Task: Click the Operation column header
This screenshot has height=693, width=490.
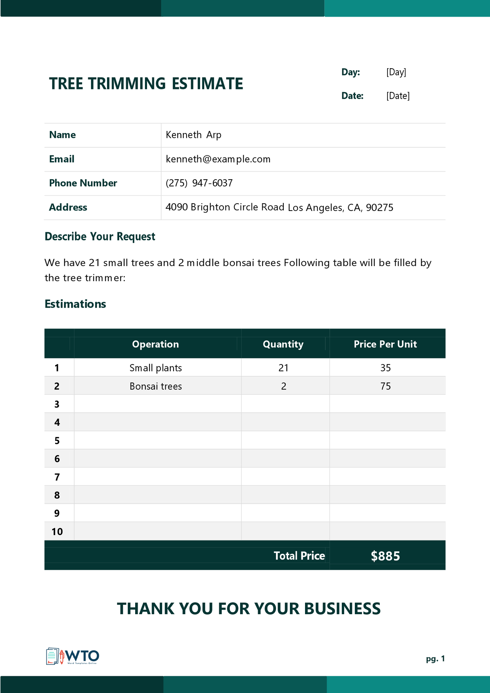Action: click(x=156, y=344)
